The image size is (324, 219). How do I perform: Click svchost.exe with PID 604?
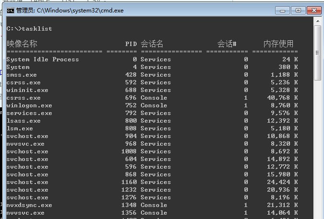click(x=27, y=159)
